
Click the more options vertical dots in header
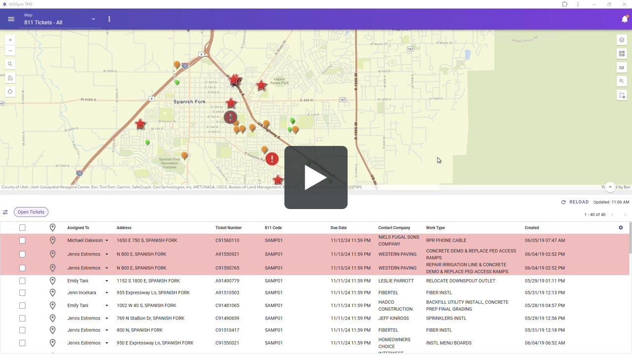pyautogui.click(x=109, y=19)
